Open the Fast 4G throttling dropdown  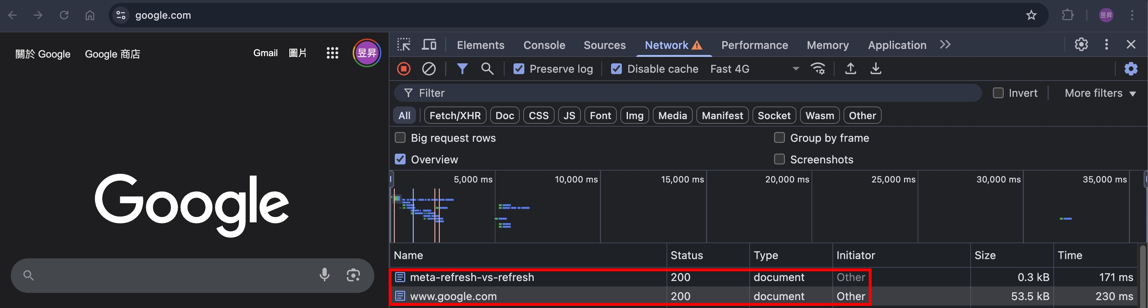pos(755,69)
